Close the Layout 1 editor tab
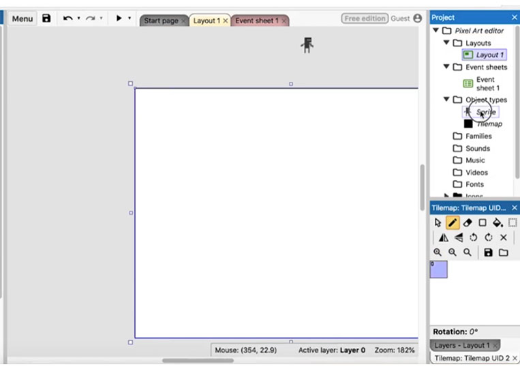The height and width of the screenshot is (369, 520). coord(226,21)
